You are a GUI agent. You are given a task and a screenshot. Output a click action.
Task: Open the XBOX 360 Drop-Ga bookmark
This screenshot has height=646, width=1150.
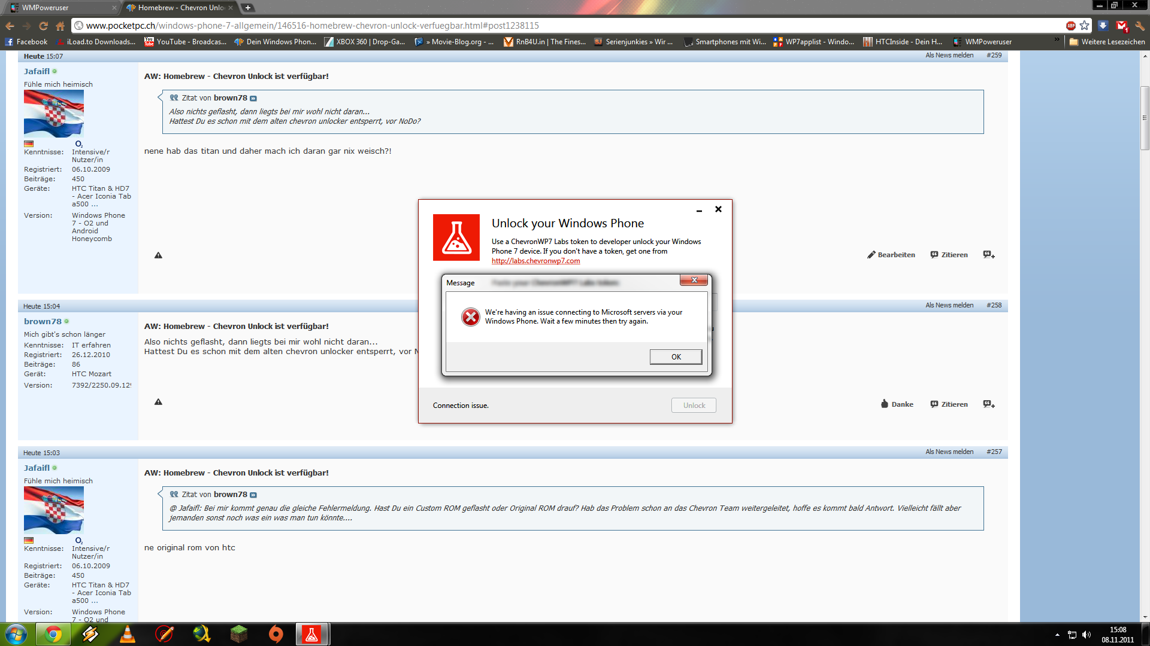364,42
